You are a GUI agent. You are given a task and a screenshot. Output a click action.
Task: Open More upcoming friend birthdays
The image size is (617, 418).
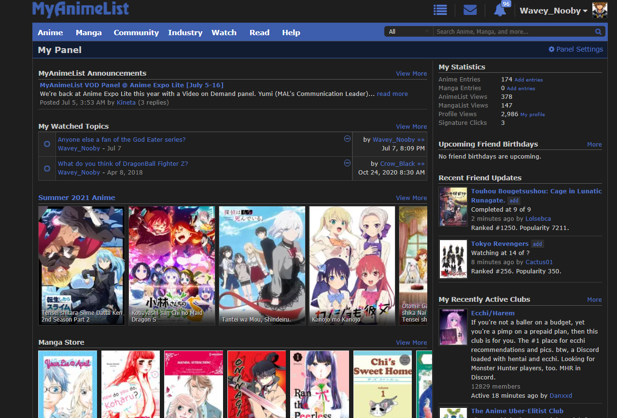594,145
